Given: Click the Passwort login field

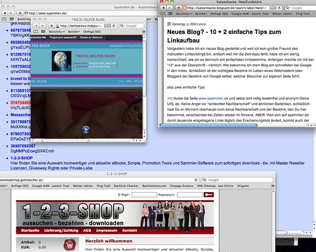Looking at the screenshot, I should click(x=189, y=195).
